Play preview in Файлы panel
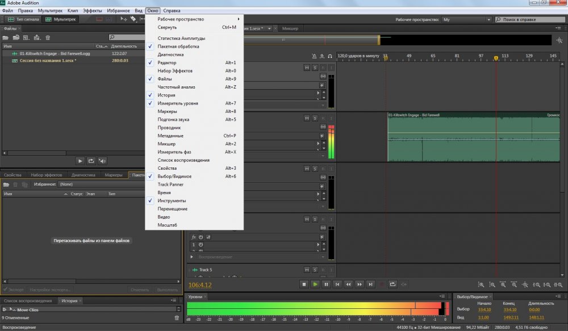568x331 pixels. coord(80,161)
